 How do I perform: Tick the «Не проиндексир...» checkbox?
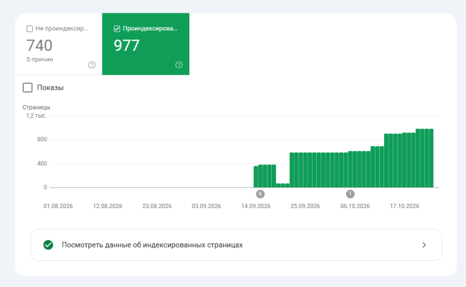click(x=30, y=29)
